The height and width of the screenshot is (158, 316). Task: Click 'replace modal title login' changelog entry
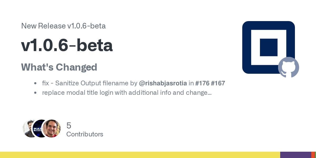click(105, 93)
